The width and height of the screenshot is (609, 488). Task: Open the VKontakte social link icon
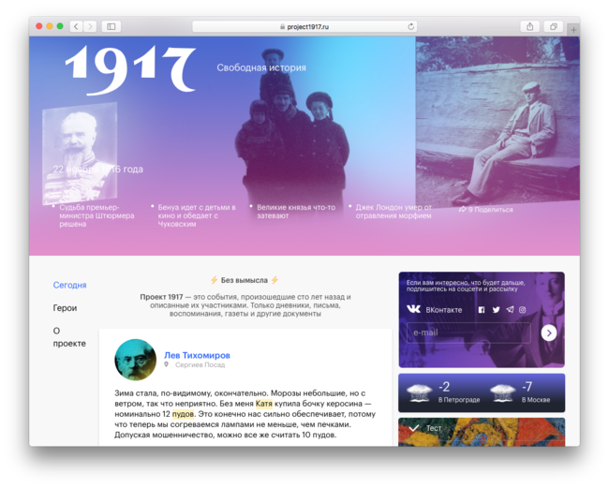pyautogui.click(x=414, y=309)
